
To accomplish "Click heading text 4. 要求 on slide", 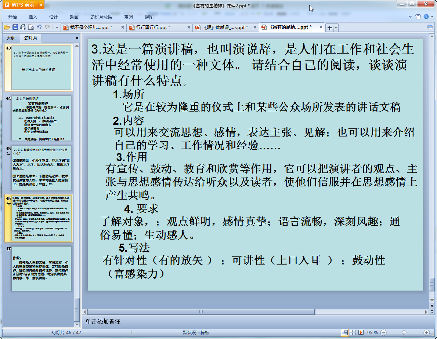I will (141, 209).
